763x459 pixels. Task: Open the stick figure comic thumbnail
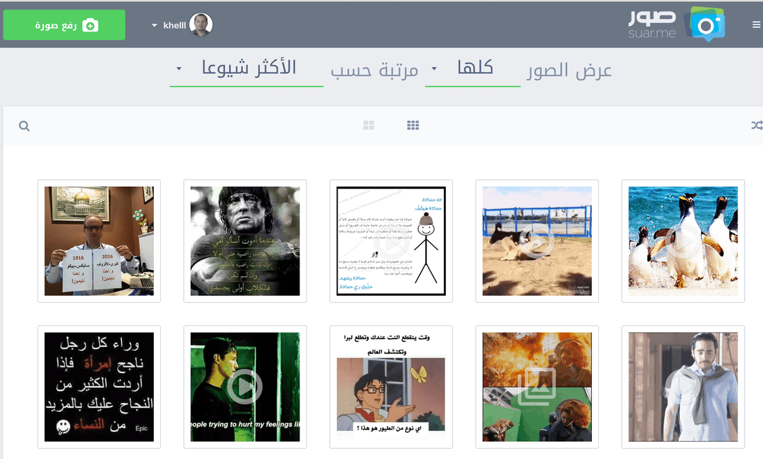coord(391,241)
